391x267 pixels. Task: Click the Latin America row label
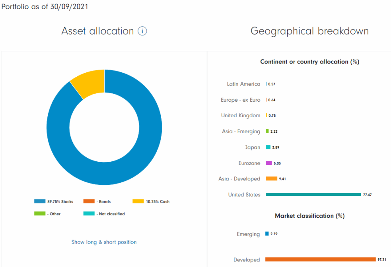coord(243,84)
